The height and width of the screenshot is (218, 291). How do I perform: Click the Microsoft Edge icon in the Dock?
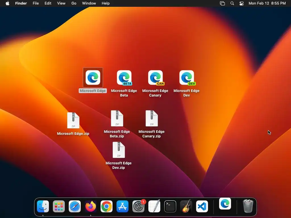[x=225, y=204]
